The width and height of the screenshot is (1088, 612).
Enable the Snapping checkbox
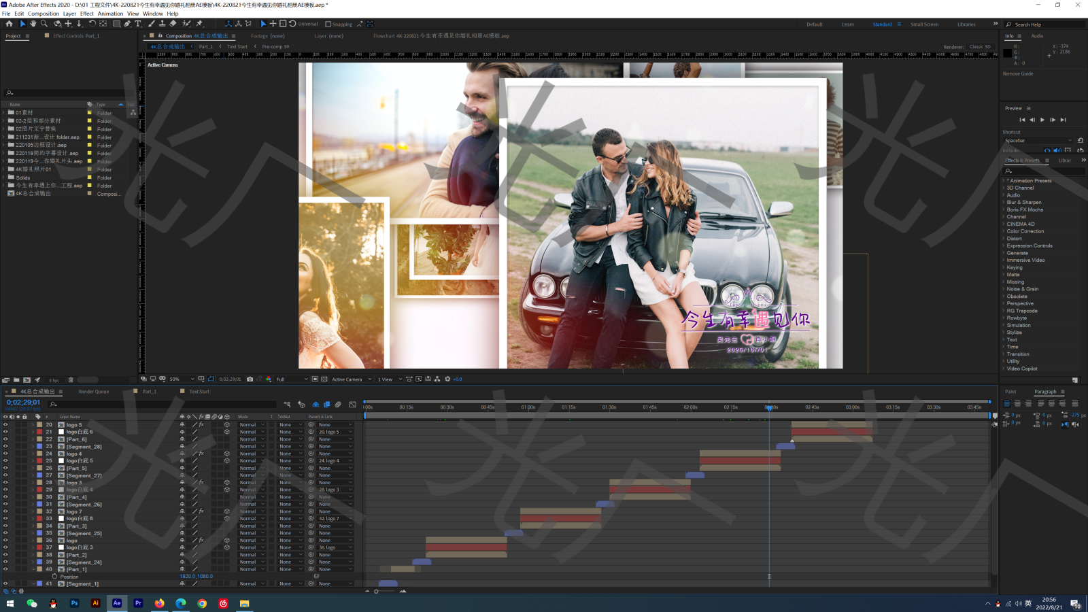tap(328, 24)
